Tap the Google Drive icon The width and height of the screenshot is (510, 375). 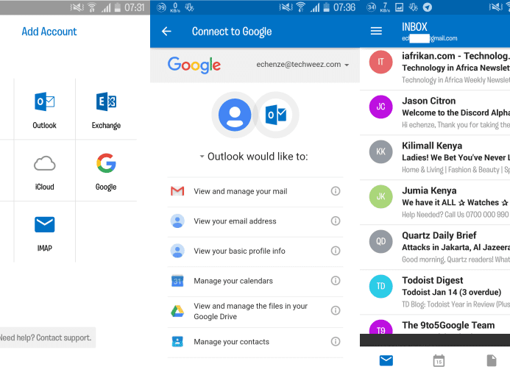tap(177, 311)
